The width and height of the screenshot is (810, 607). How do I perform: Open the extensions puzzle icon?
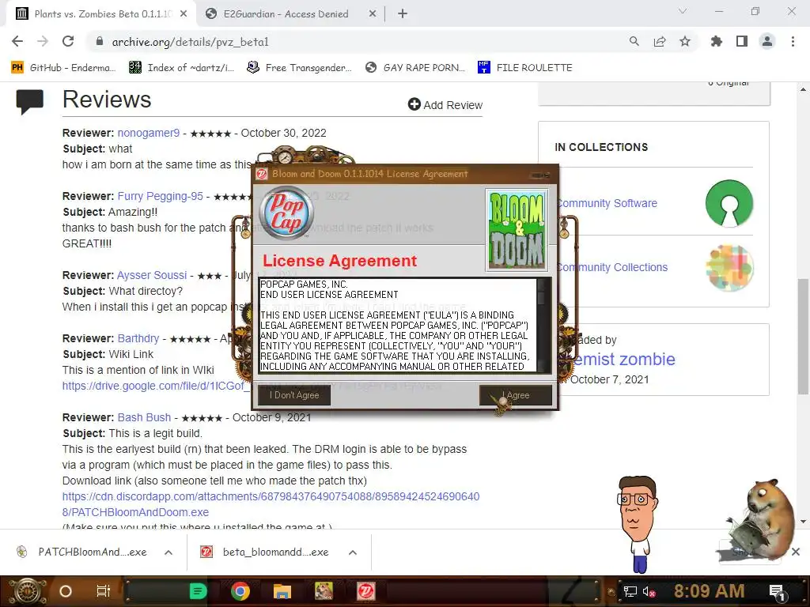pos(716,41)
